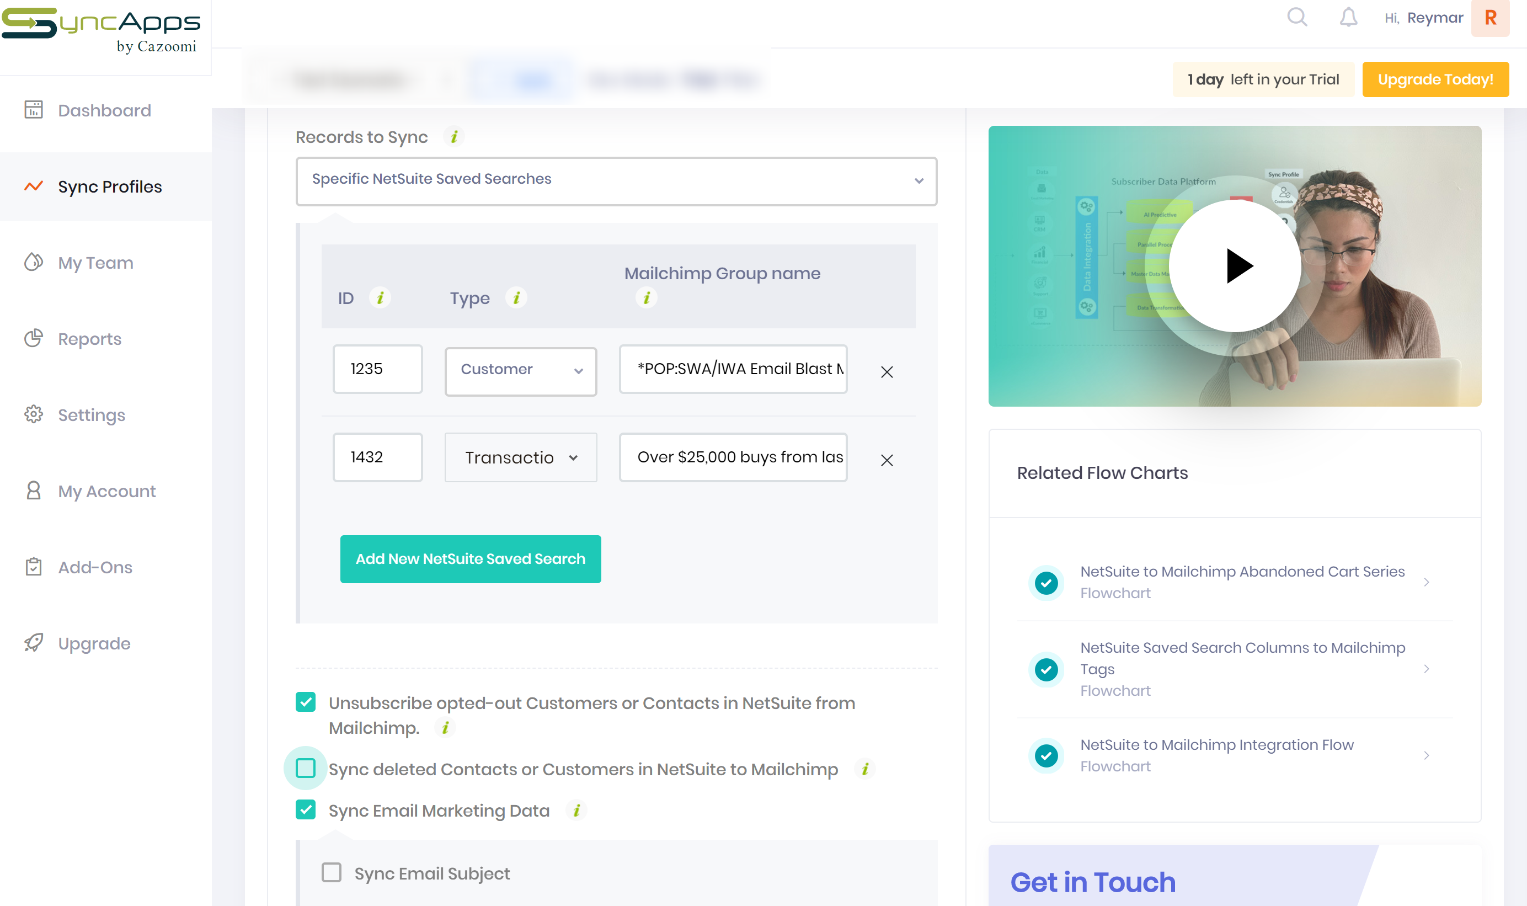Click the Upgrade Today! button
Image resolution: width=1527 pixels, height=906 pixels.
tap(1435, 79)
